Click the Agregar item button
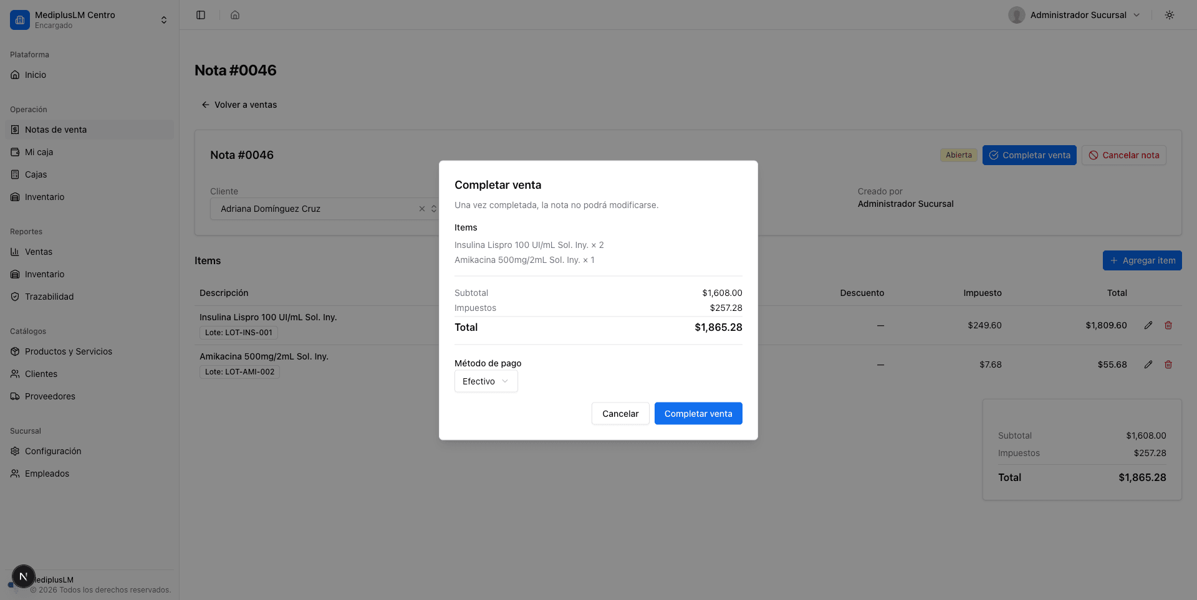This screenshot has width=1197, height=600. click(1142, 260)
